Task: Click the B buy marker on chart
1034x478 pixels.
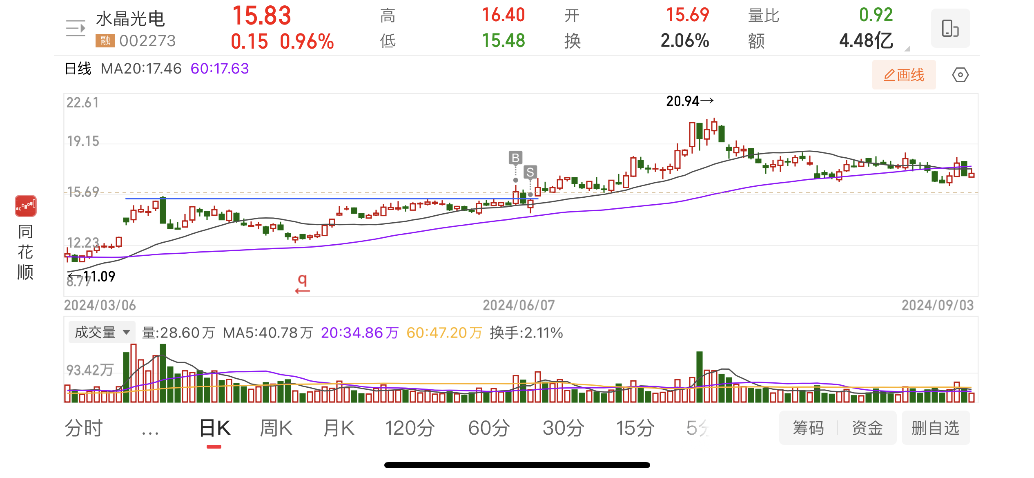Action: 515,158
